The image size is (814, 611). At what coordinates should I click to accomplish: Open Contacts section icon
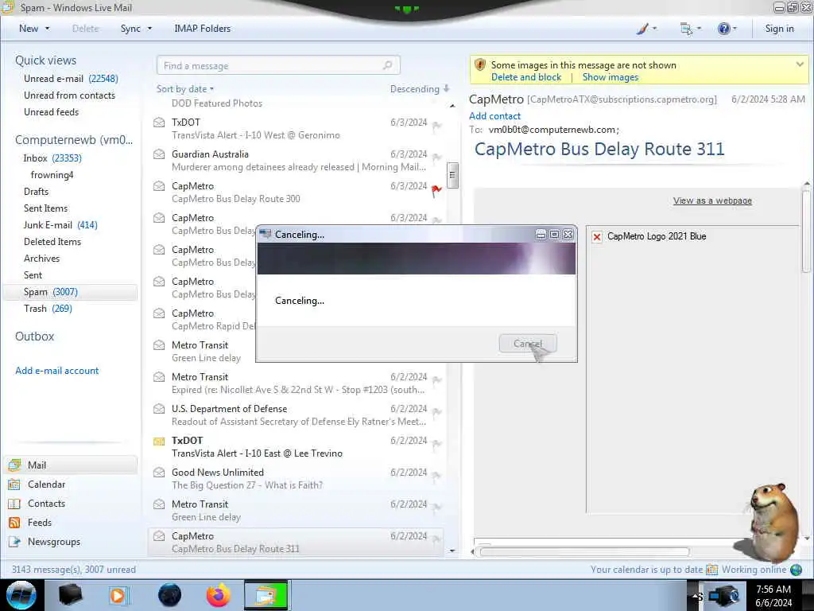14,504
